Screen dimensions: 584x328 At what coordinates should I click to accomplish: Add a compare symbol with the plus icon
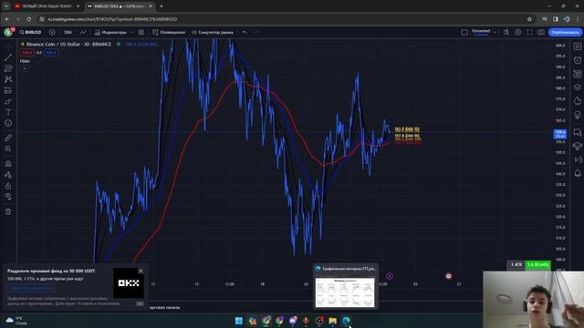52,33
